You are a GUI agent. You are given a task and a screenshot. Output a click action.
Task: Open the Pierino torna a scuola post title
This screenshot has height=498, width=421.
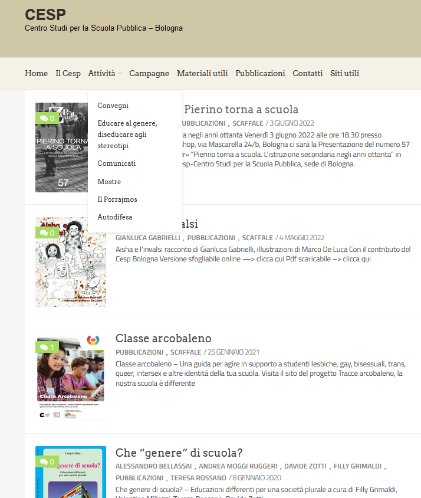pos(241,109)
